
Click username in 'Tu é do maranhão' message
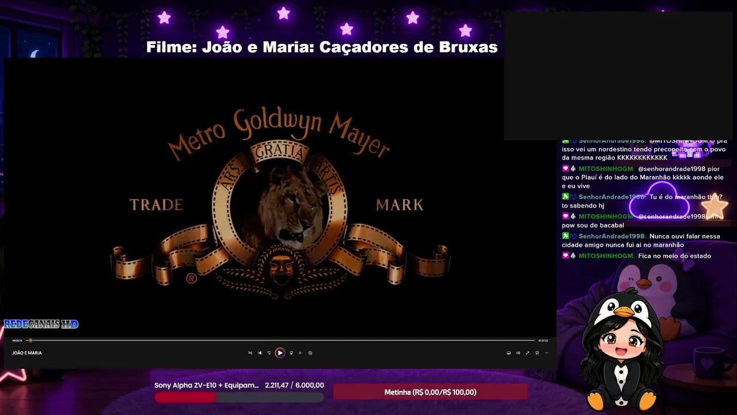click(x=611, y=197)
